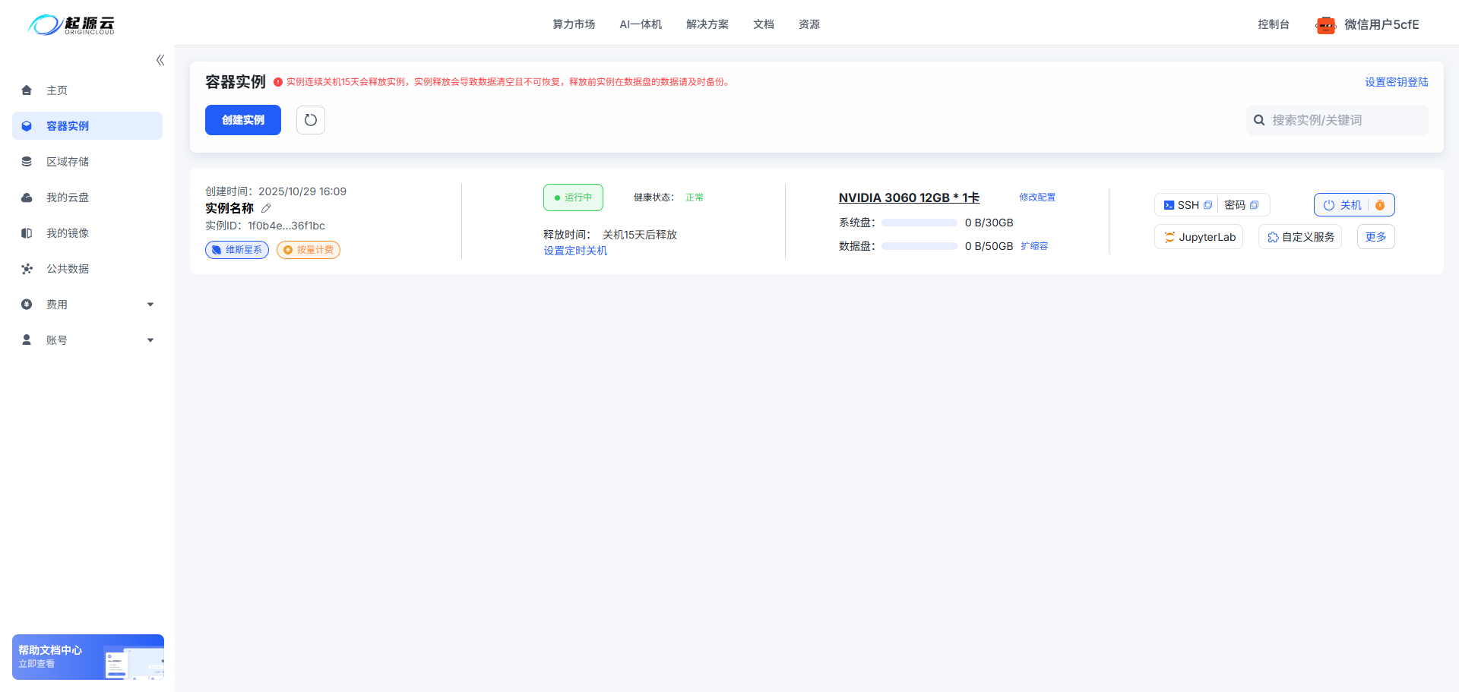The width and height of the screenshot is (1459, 692).
Task: Click the 关机 shutdown button
Action: tap(1342, 205)
